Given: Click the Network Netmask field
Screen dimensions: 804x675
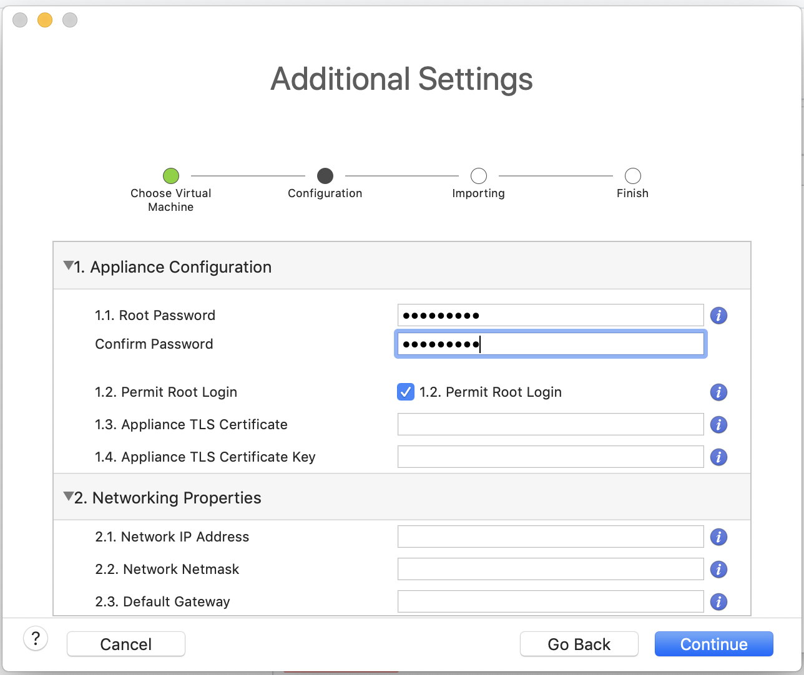Looking at the screenshot, I should pos(551,569).
